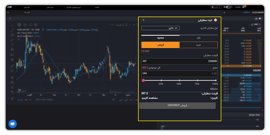Viewport: 270px width, 135px height.
Task: Select the crosshair cursor tool on chart
Action: [x=12, y=25]
